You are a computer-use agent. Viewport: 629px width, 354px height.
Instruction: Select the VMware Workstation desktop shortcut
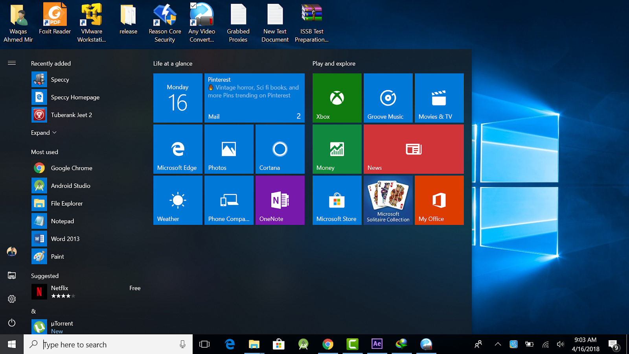point(92,22)
